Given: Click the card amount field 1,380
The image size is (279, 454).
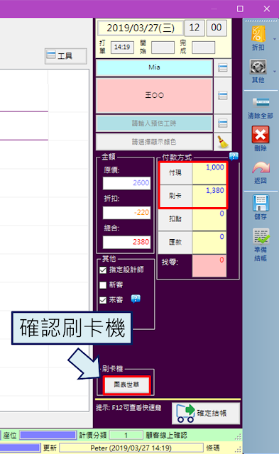Looking at the screenshot, I should (209, 196).
